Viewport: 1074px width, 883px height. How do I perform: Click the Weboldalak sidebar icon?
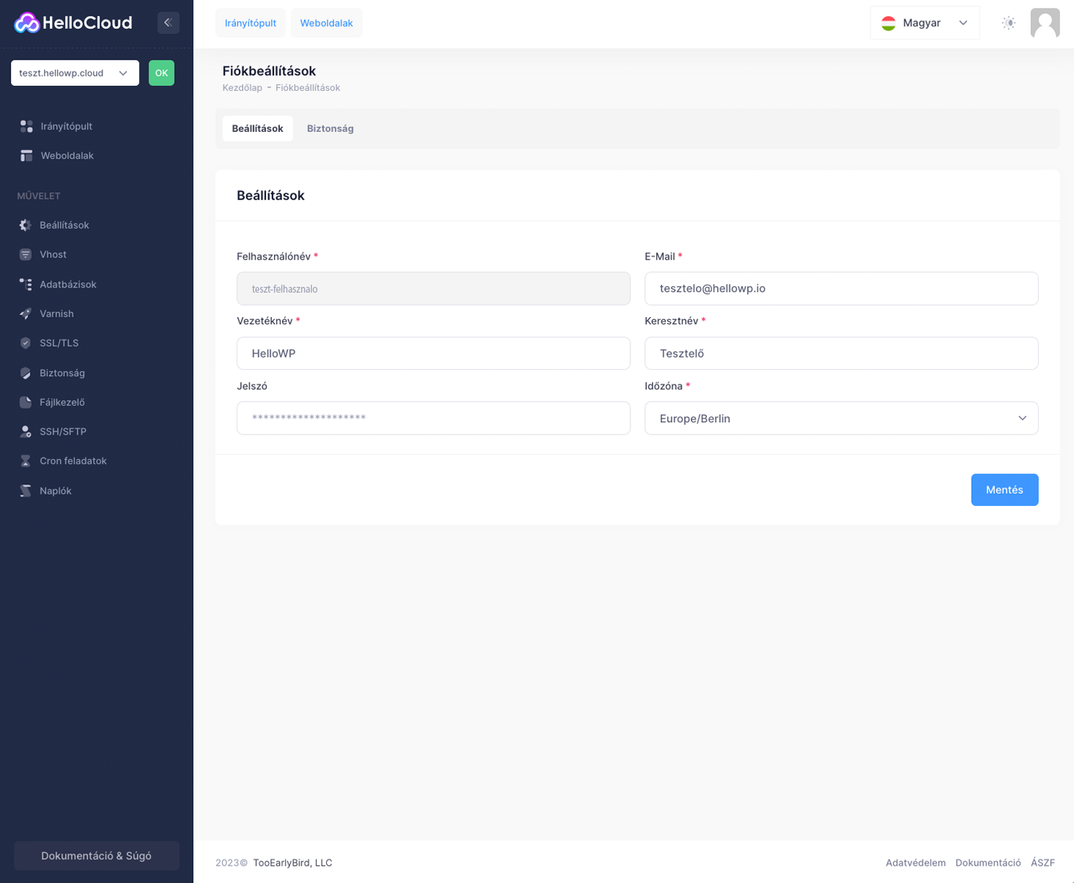[x=27, y=156]
